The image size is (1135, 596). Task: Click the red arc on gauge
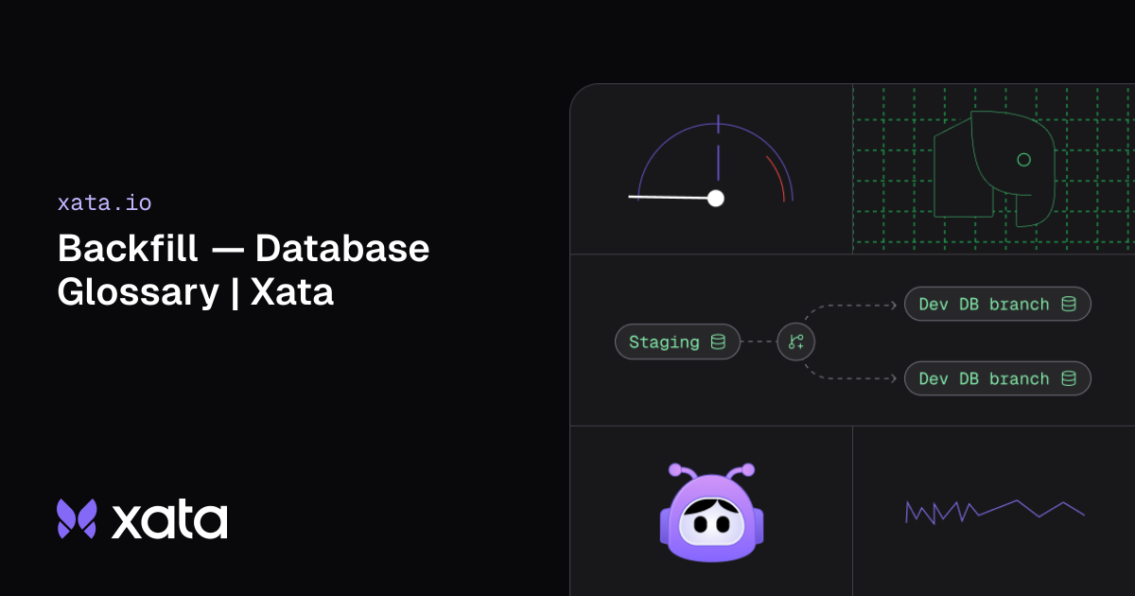[x=777, y=178]
